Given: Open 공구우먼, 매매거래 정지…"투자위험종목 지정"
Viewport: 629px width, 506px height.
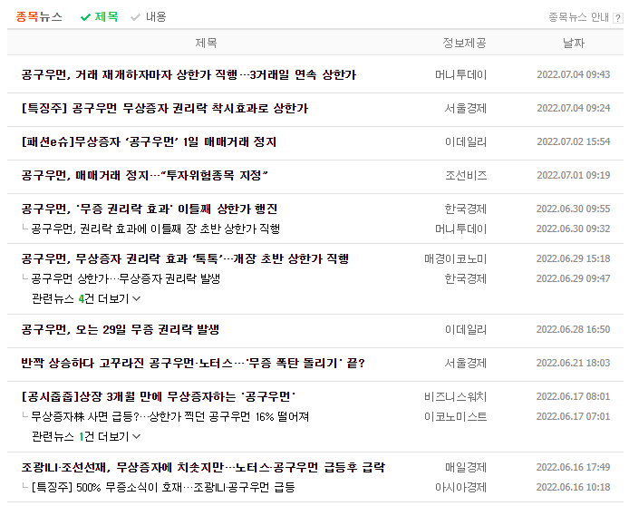Looking at the screenshot, I should (144, 175).
